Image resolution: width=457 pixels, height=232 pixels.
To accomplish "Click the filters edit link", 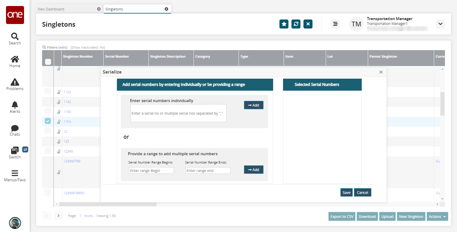I will 62,47.
